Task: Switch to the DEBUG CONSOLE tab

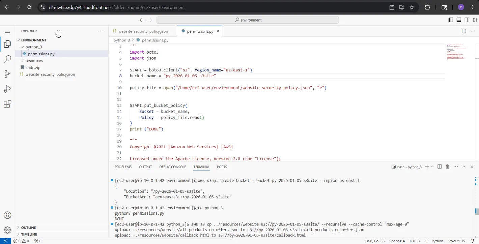Action: [173, 167]
